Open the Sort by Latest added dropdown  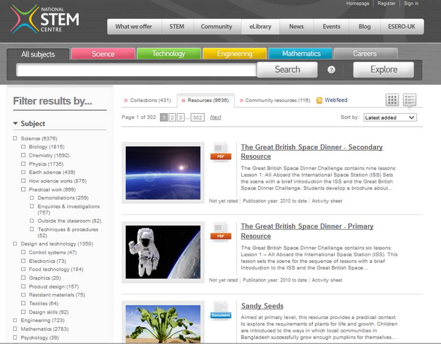[x=390, y=117]
